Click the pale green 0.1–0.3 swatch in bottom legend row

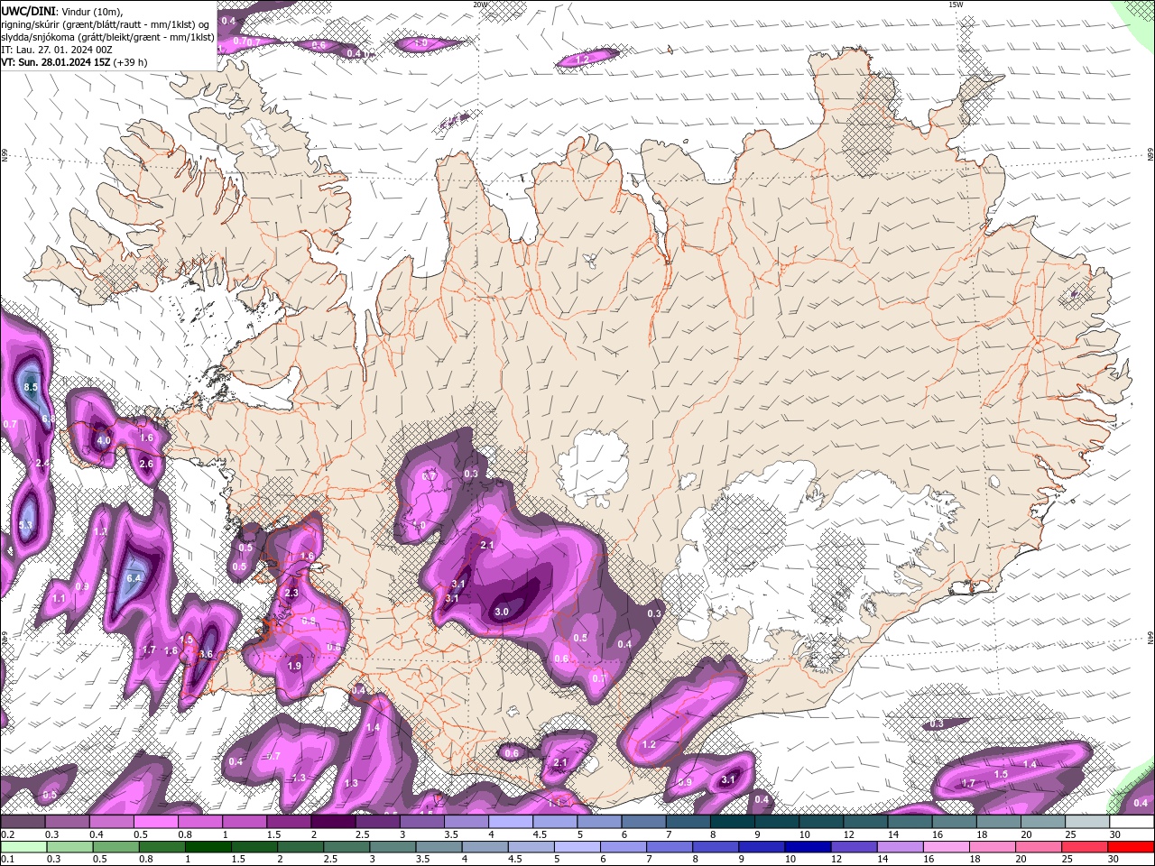23,847
